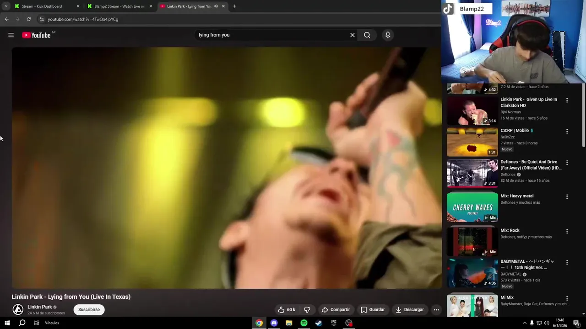Reload the YouTube page
Image resolution: width=586 pixels, height=329 pixels.
click(x=28, y=19)
